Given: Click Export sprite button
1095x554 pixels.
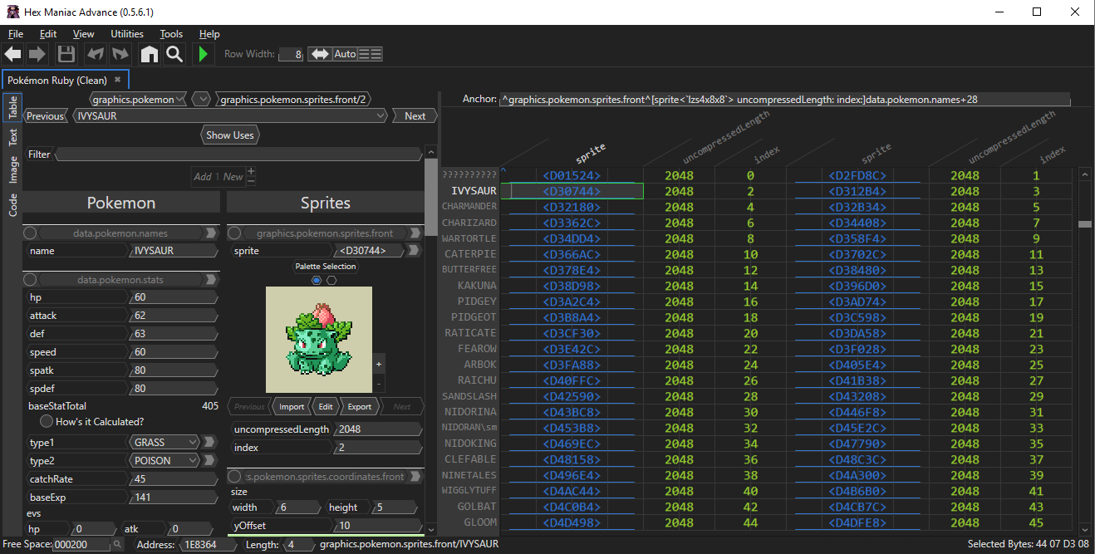Looking at the screenshot, I should (359, 406).
